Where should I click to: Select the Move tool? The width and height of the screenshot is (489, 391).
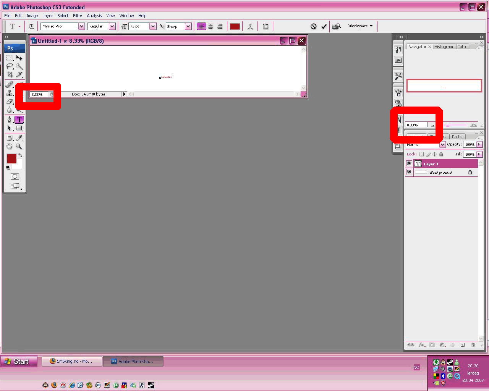click(x=19, y=58)
